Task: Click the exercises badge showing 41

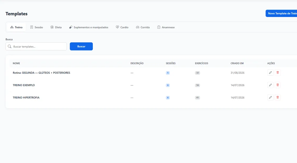Action: 197,98
